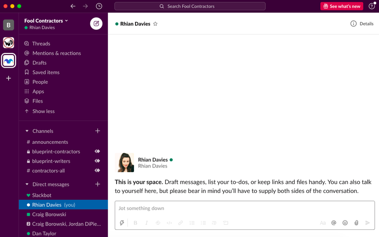Click shared channel icon beside blueprint-contractors
The image size is (379, 237).
coord(98,151)
